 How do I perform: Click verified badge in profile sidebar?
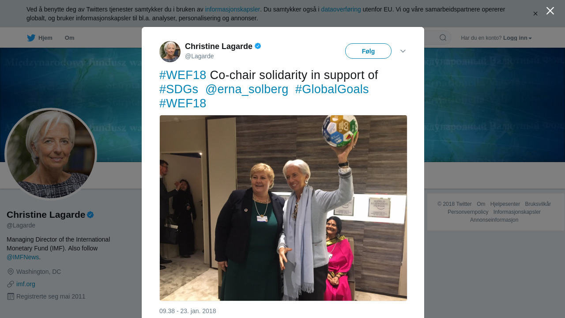point(90,215)
